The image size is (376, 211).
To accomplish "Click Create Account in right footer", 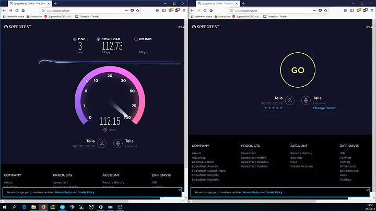I will (302, 166).
